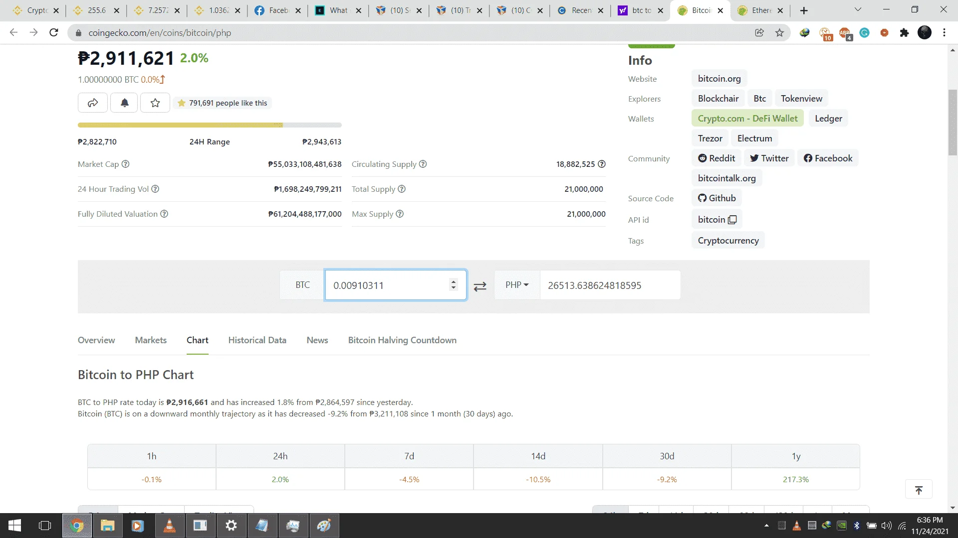The image size is (958, 538).
Task: Open the Blockchair explorer link
Action: pyautogui.click(x=718, y=99)
